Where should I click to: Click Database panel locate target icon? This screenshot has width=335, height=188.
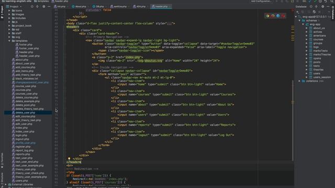click(311, 7)
